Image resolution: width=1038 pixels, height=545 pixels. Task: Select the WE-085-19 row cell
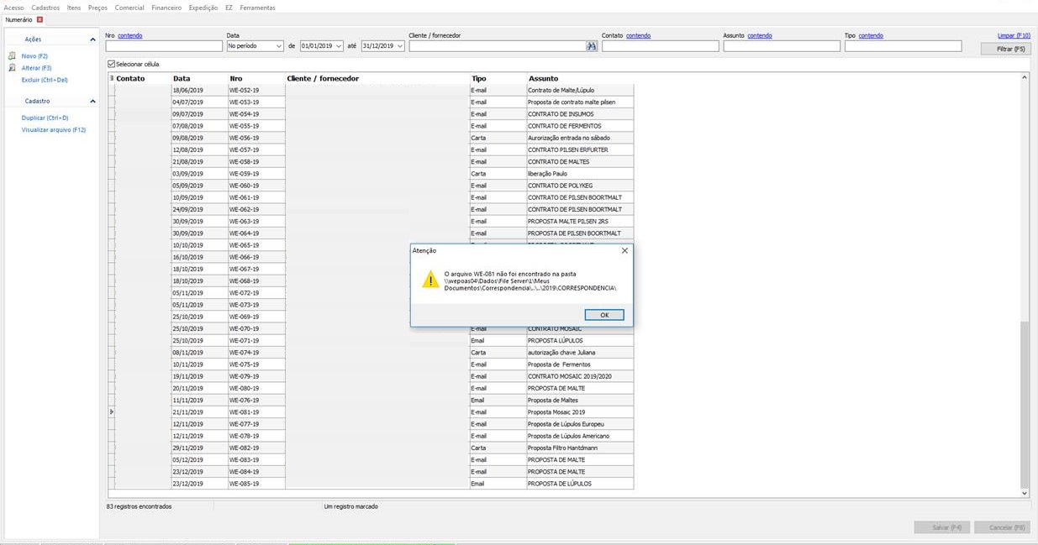[x=256, y=484]
